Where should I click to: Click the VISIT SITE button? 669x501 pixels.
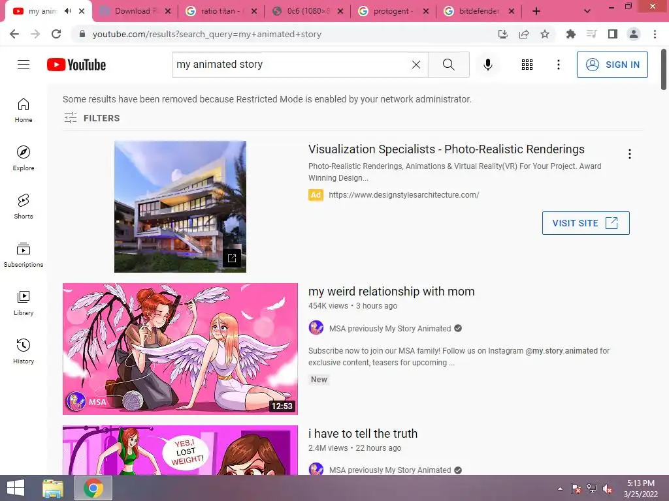585,223
